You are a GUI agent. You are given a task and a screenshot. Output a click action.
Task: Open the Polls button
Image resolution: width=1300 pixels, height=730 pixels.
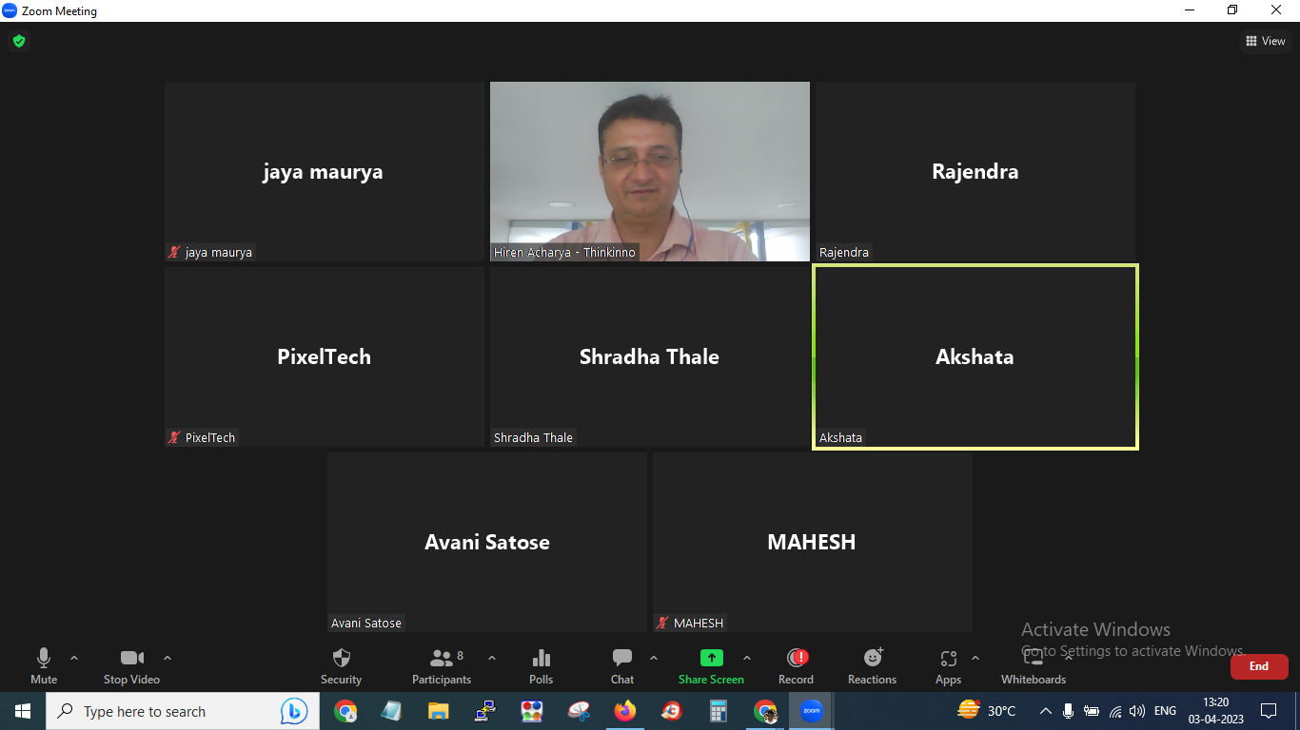(x=542, y=665)
